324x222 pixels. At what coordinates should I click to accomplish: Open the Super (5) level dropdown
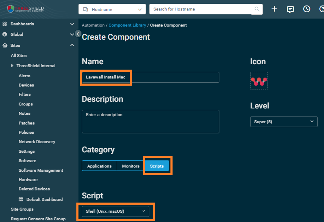point(283,122)
